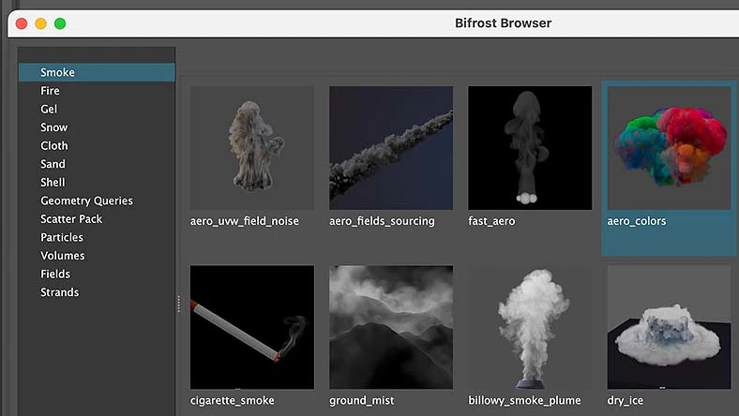Choose the cigarette_smoke example thumbnail

(x=252, y=327)
